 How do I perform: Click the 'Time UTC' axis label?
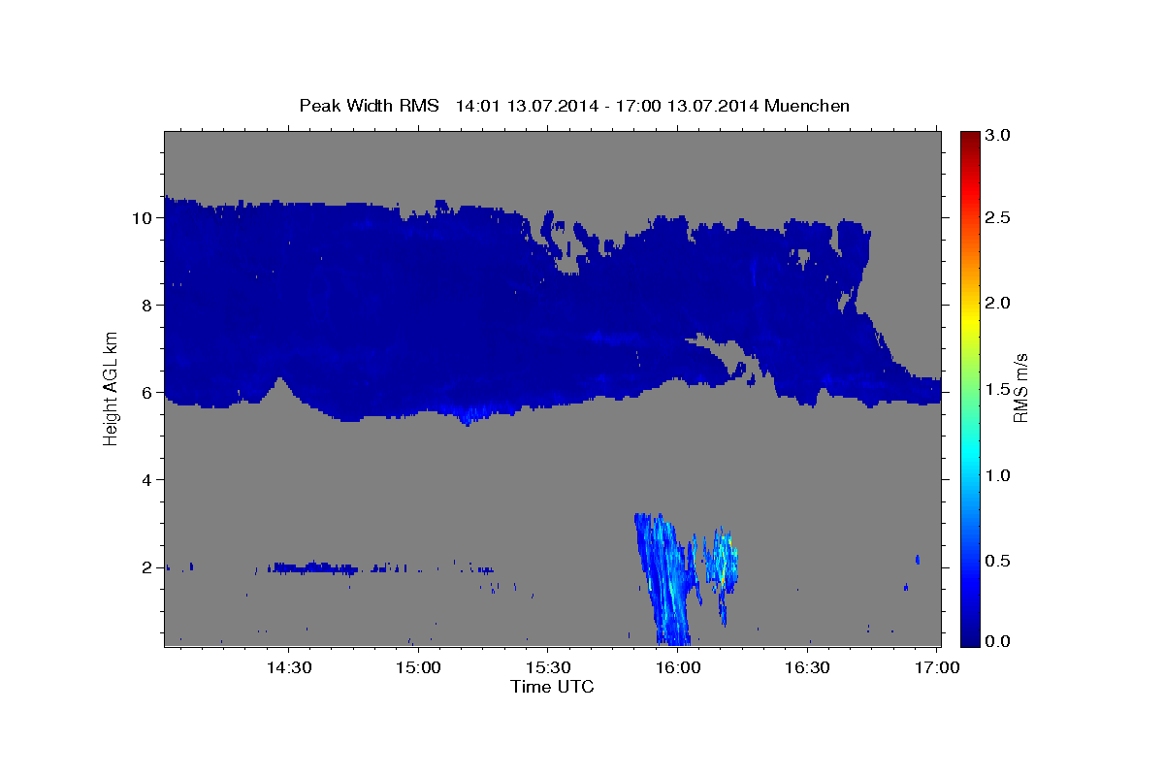552,687
